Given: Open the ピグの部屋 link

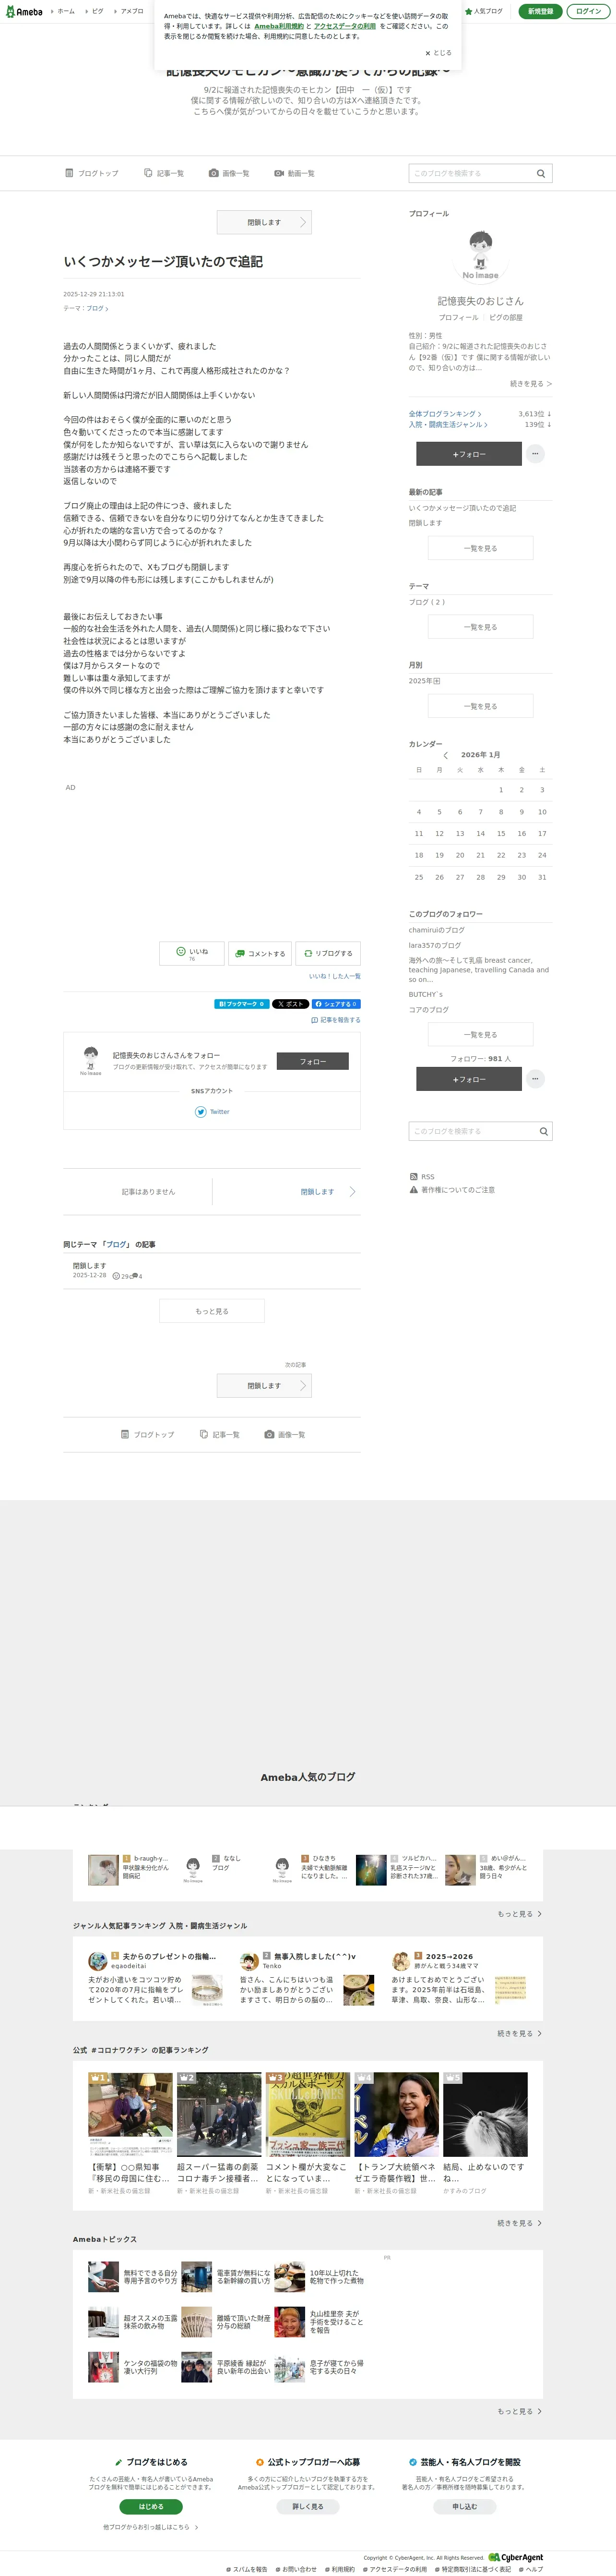Looking at the screenshot, I should (x=506, y=317).
